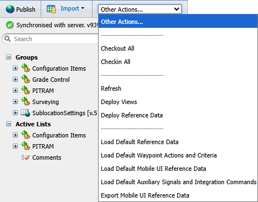Select the Active Lists heading
258x202 pixels.
click(x=33, y=124)
